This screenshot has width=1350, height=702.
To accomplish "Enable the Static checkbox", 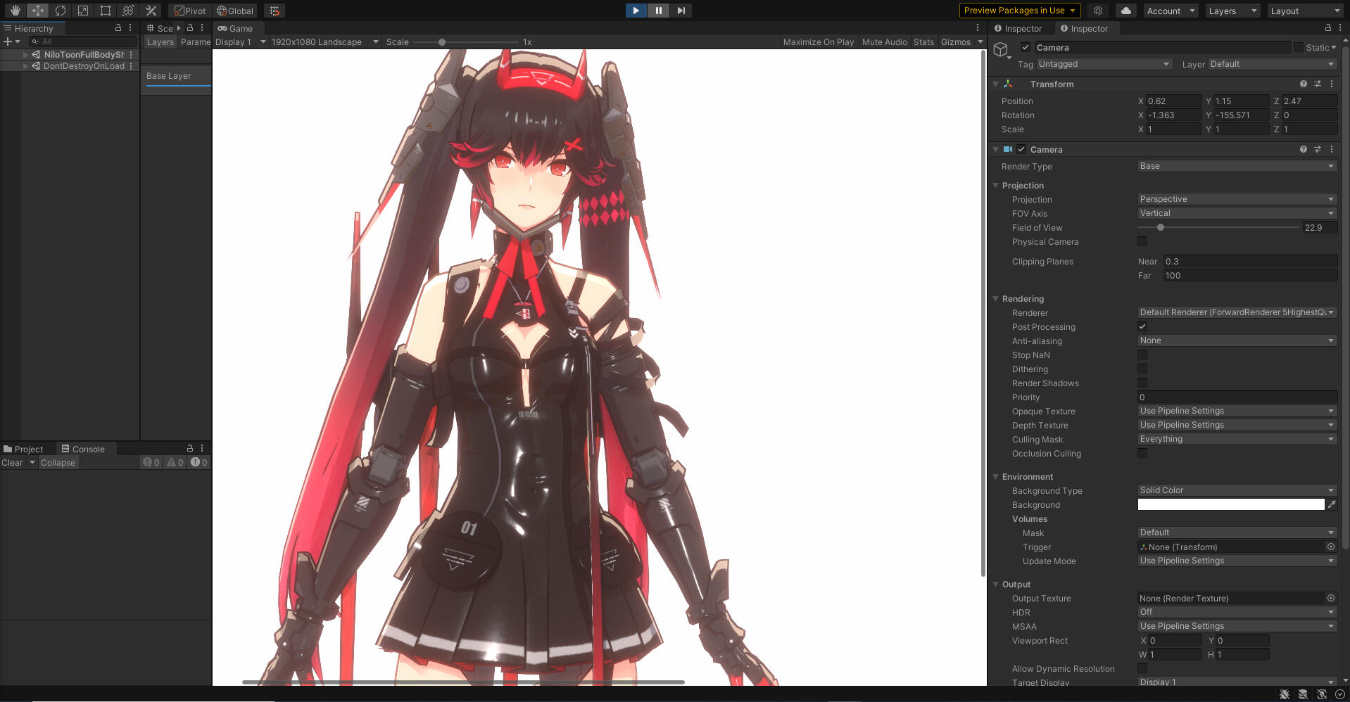I will click(x=1299, y=47).
